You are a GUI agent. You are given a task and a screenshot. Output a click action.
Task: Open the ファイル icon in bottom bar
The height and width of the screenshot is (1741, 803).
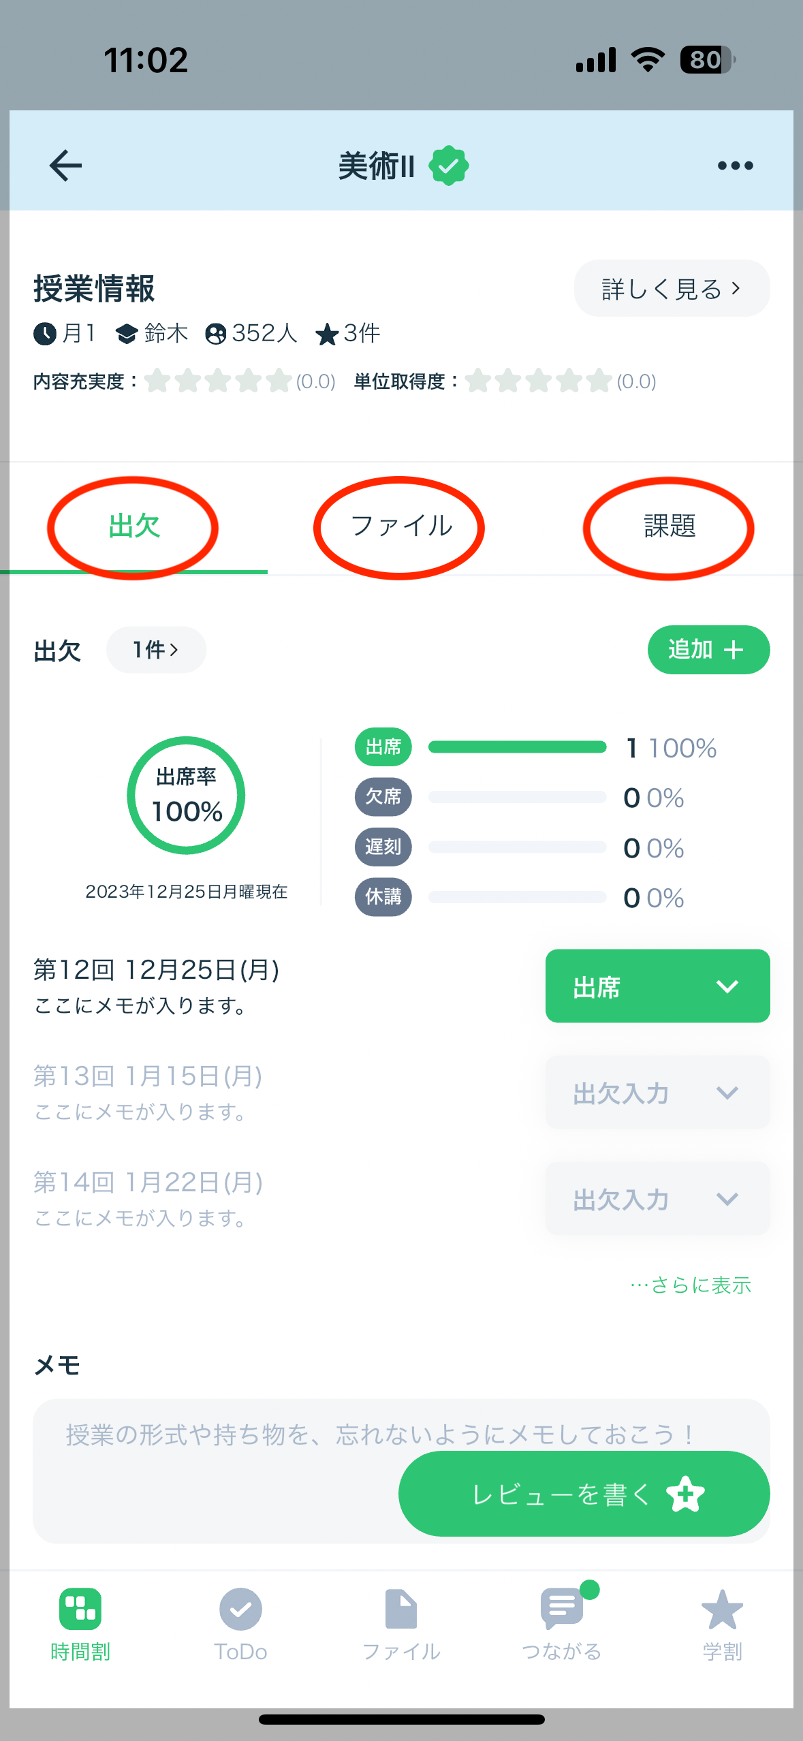[x=401, y=1609]
